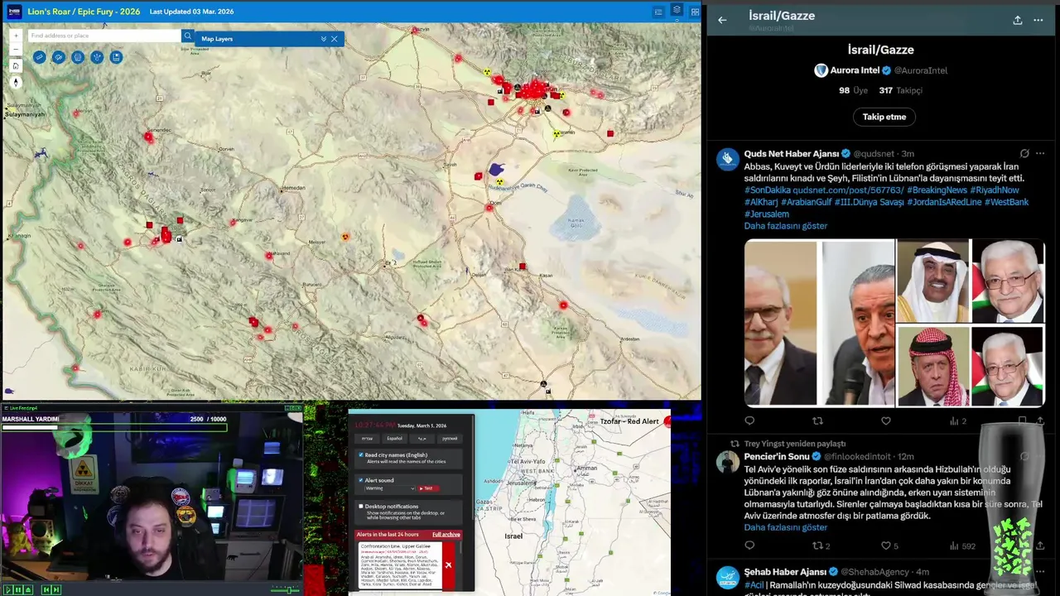Open Full archive link
Viewport: 1060px width, 596px height.
point(446,535)
